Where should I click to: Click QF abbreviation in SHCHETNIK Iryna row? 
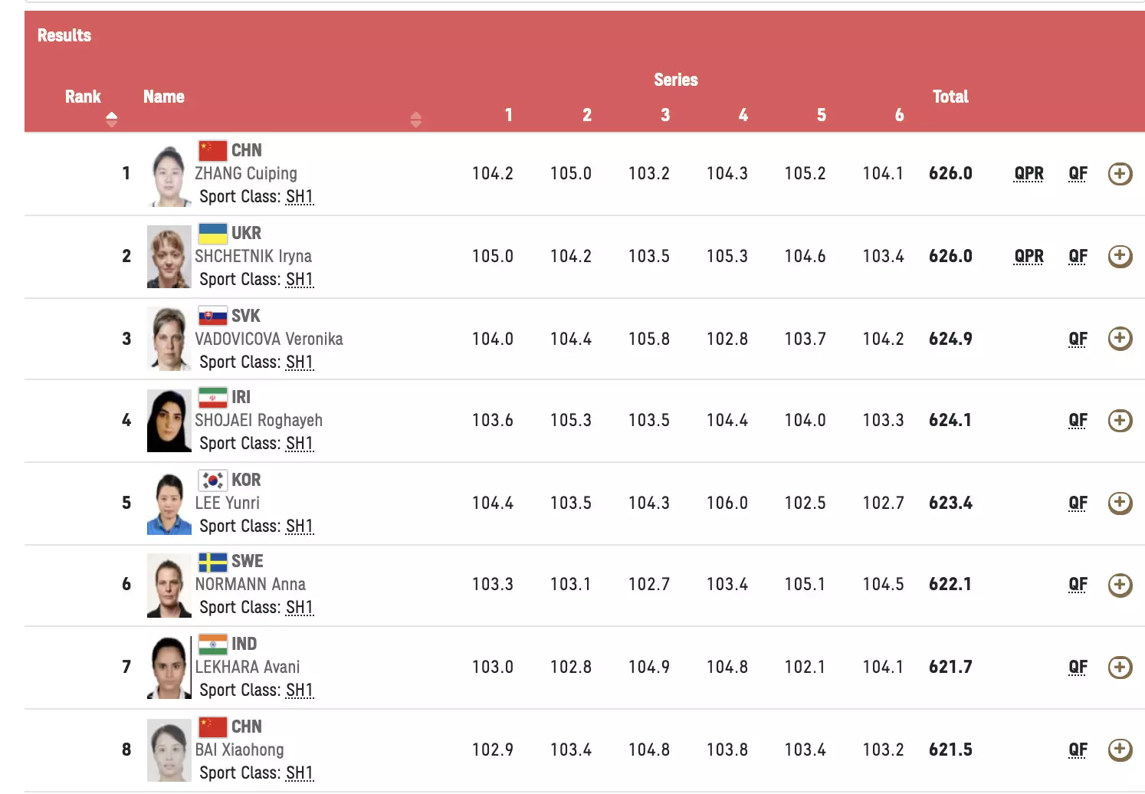[x=1078, y=256]
